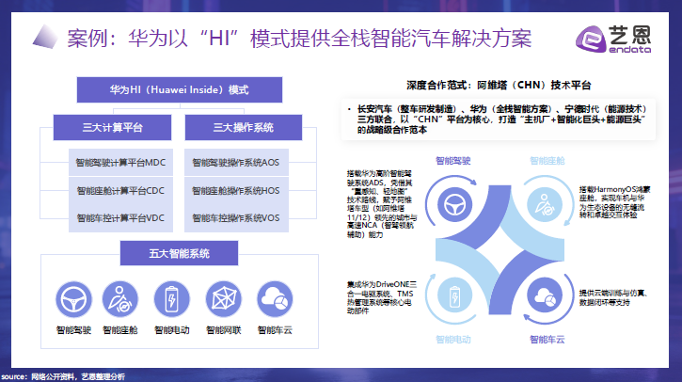Click the source: 网络公开资料 footer text
This screenshot has width=682, height=382.
point(63,376)
